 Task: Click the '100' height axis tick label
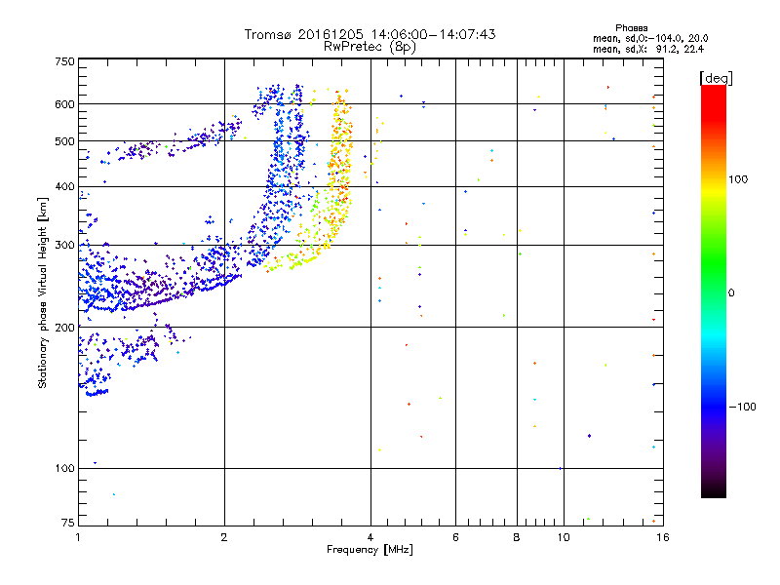tap(64, 468)
